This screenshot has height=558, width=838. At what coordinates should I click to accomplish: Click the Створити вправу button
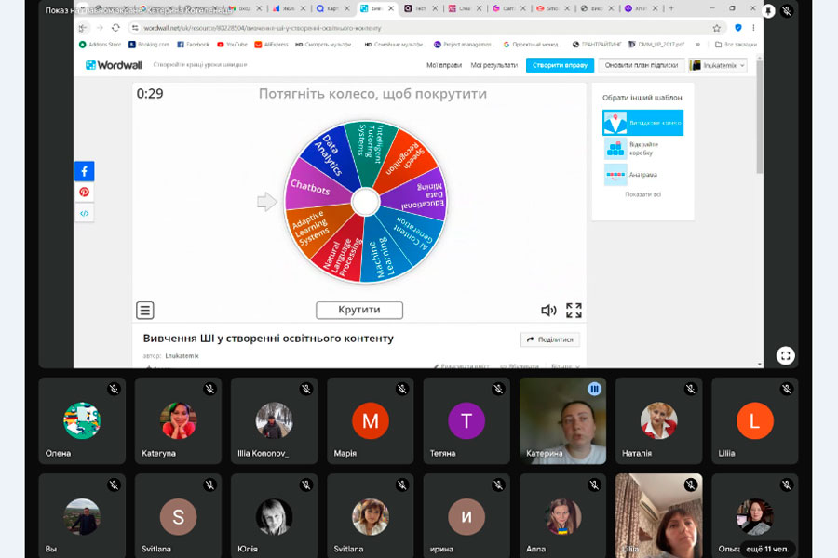[x=560, y=65]
